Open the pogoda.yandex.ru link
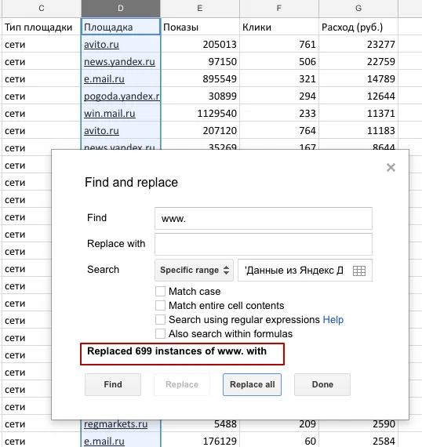The image size is (422, 447). pyautogui.click(x=122, y=96)
